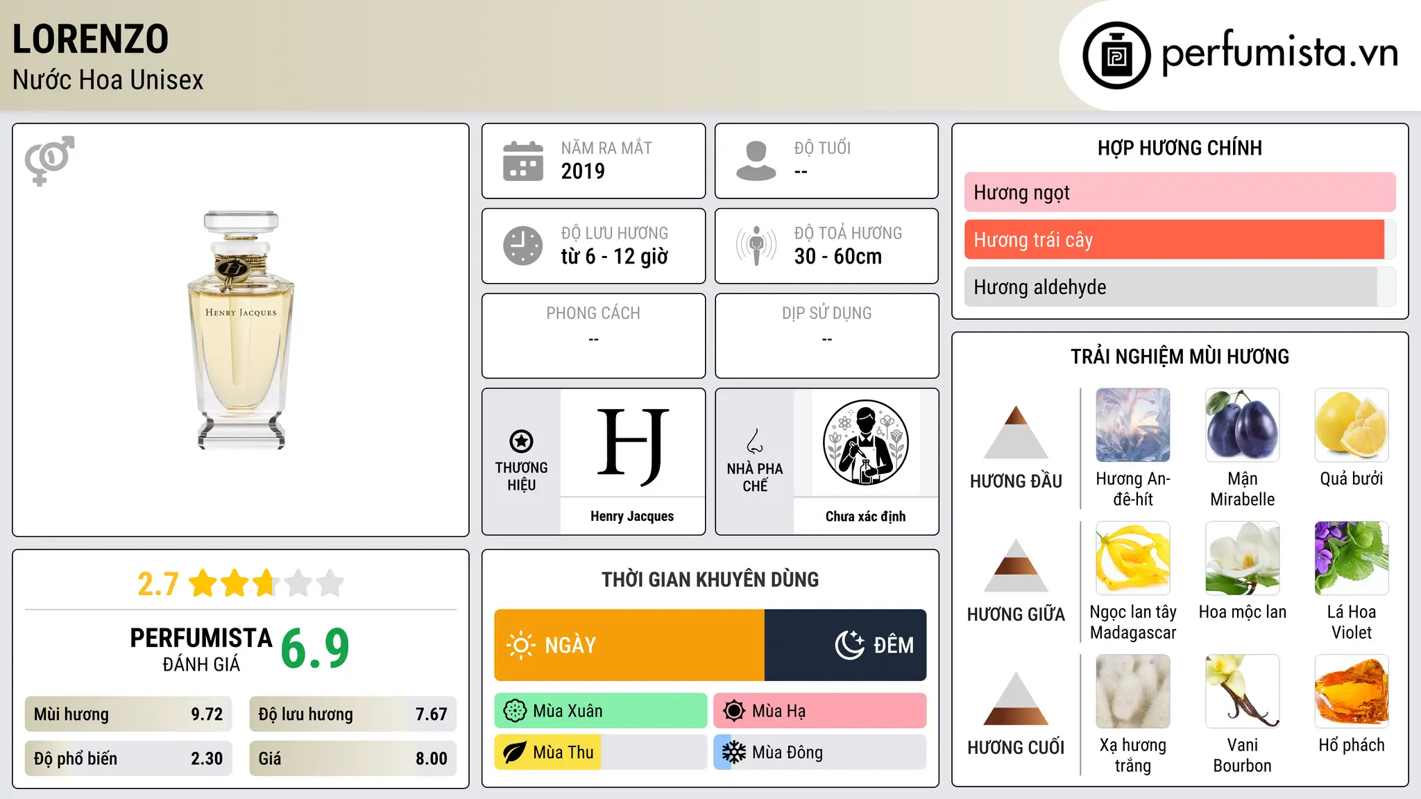
Task: Select the Hương ngọt accord bar
Action: point(1180,192)
